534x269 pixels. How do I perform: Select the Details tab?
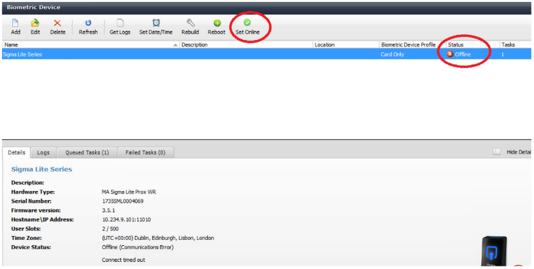pos(17,152)
